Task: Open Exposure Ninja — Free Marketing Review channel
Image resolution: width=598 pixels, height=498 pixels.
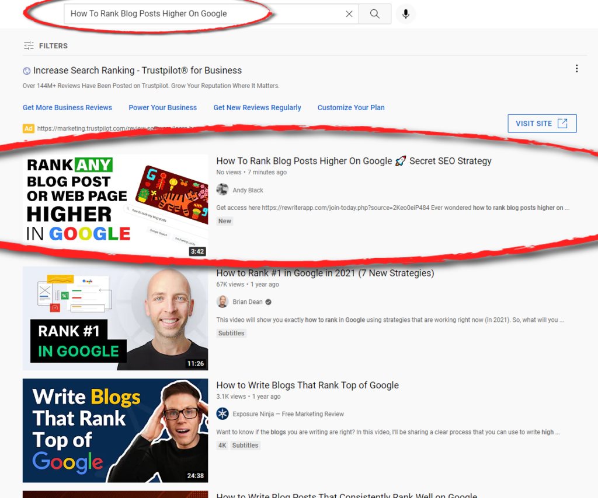Action: click(288, 414)
